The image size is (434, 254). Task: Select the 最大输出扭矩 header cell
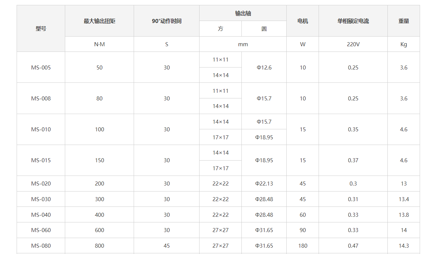[x=99, y=21]
